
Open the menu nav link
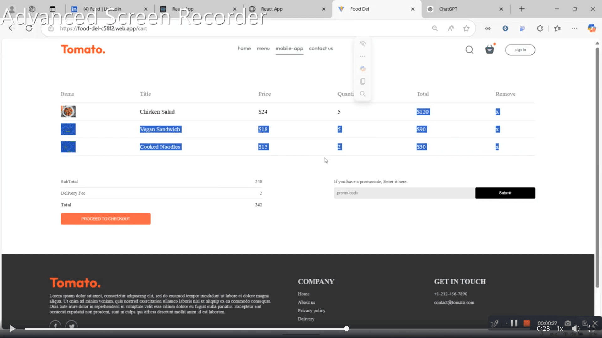(x=263, y=49)
